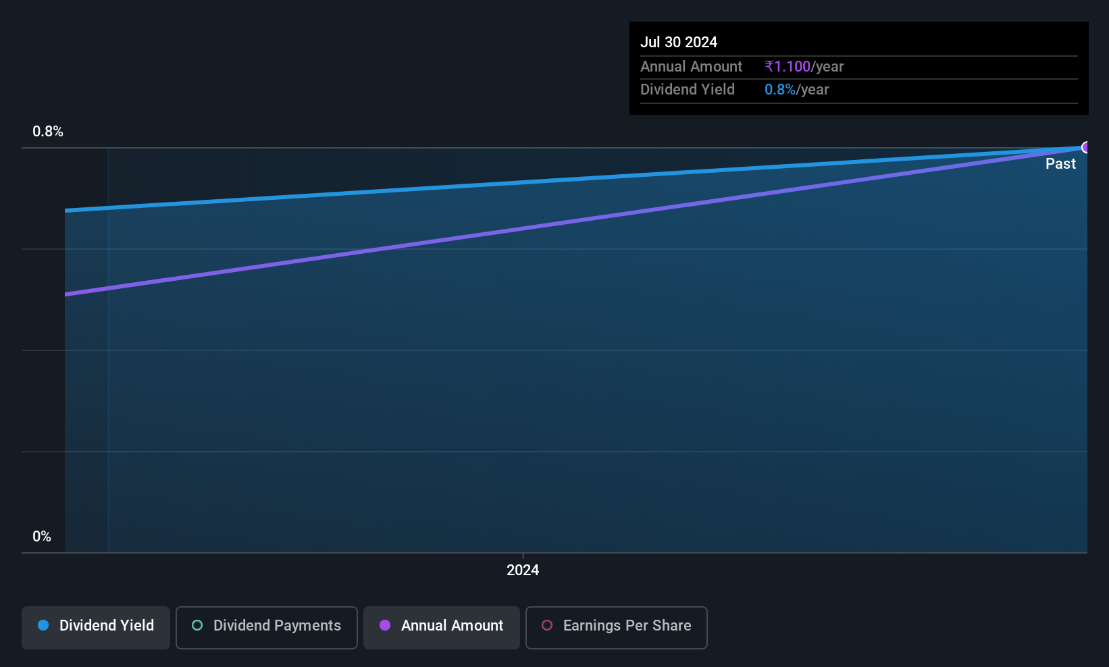1109x667 pixels.
Task: Click the purple Annual Amount legend dot
Action: click(x=385, y=625)
